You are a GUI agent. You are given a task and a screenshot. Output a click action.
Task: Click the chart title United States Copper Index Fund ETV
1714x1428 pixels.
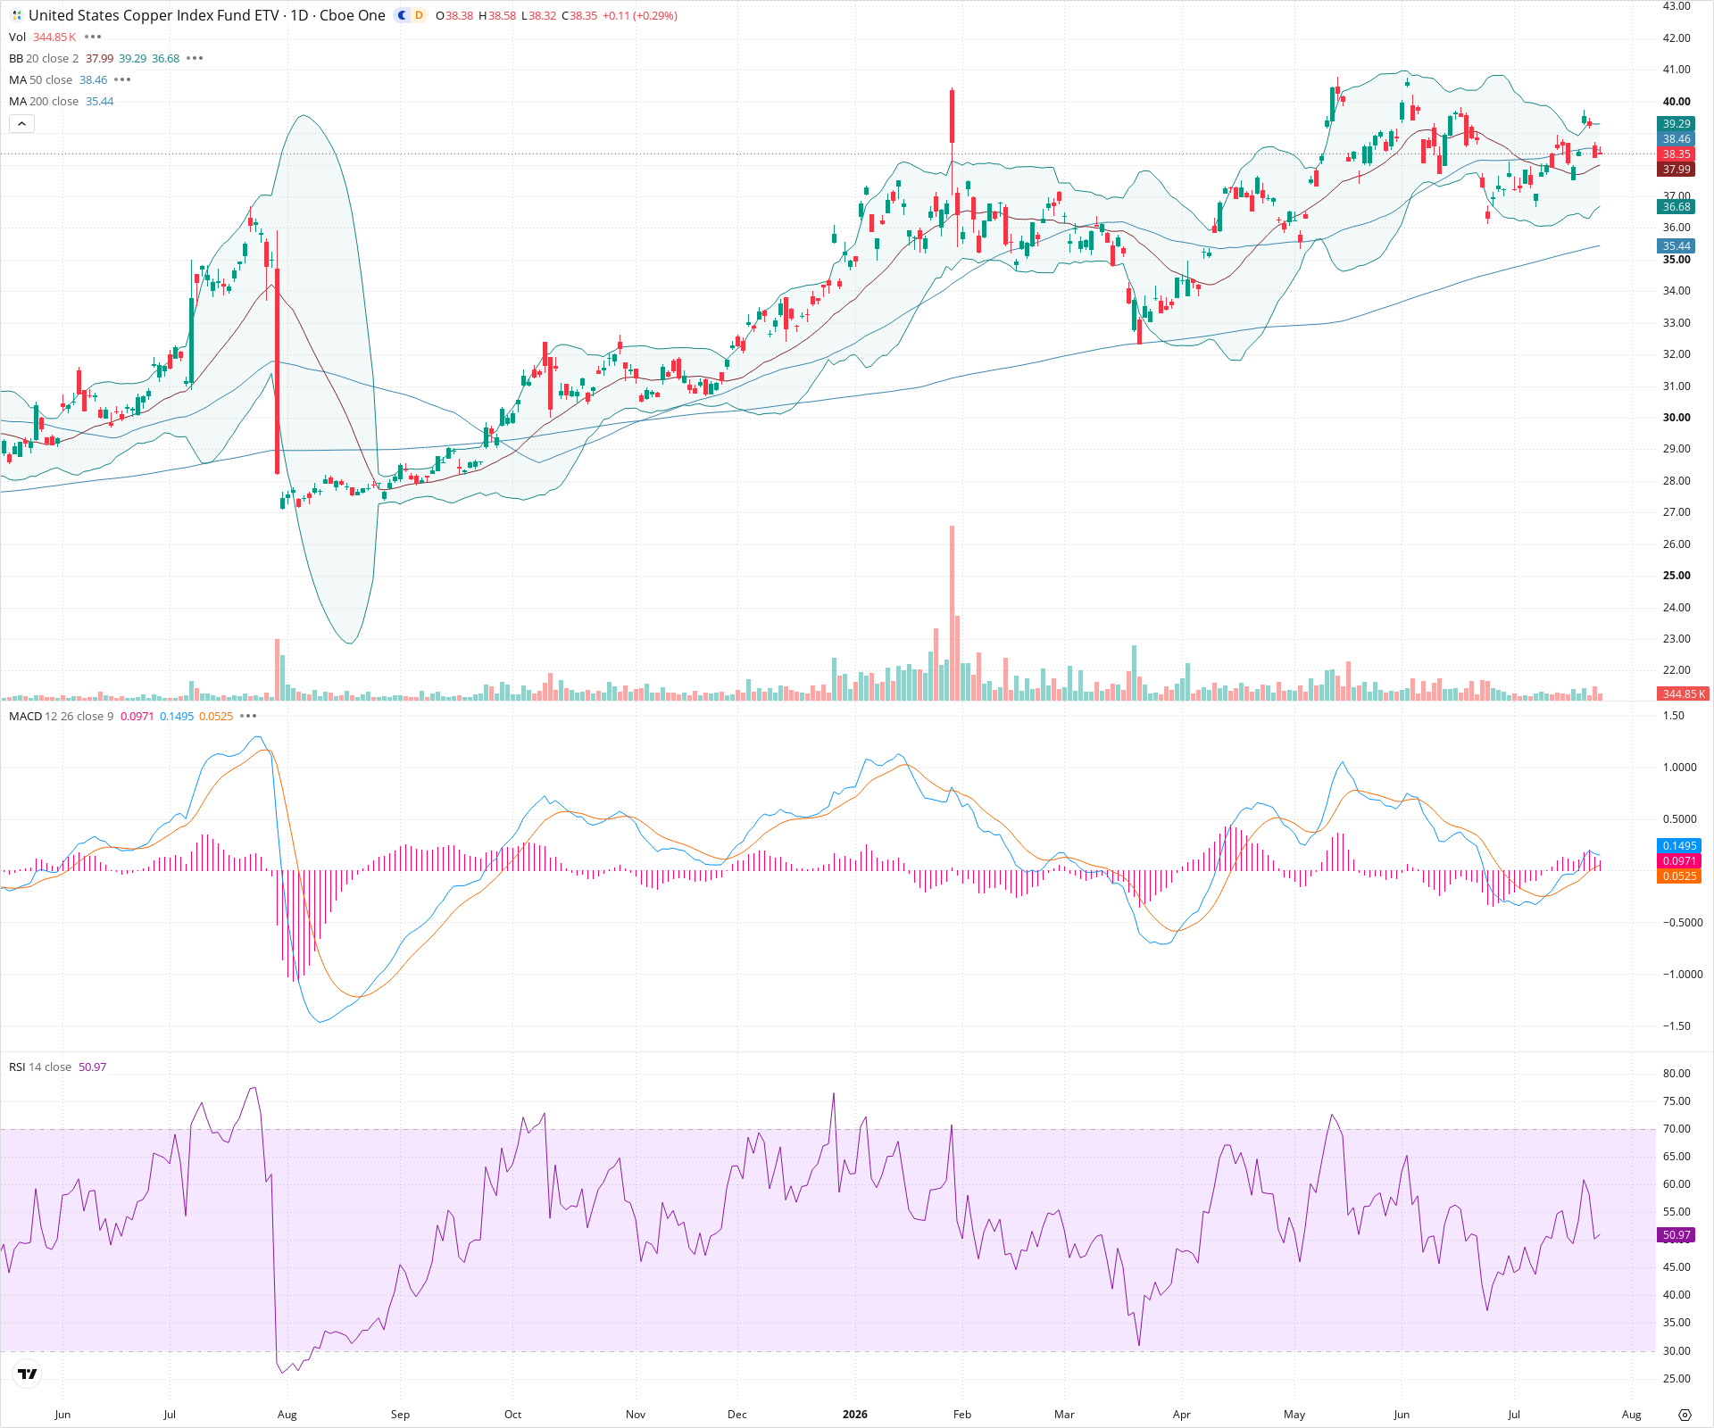pos(154,15)
